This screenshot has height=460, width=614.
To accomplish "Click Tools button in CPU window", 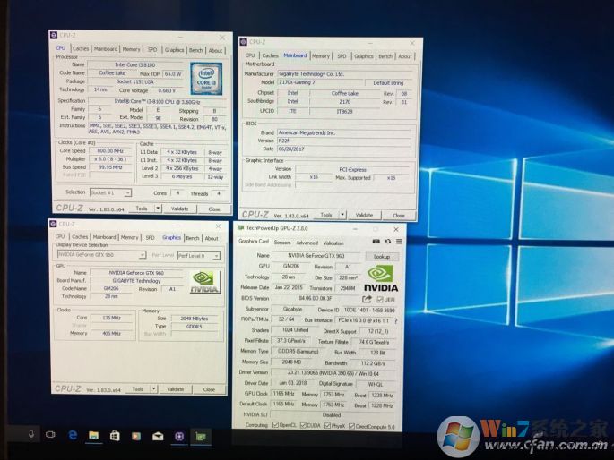I will pos(142,209).
